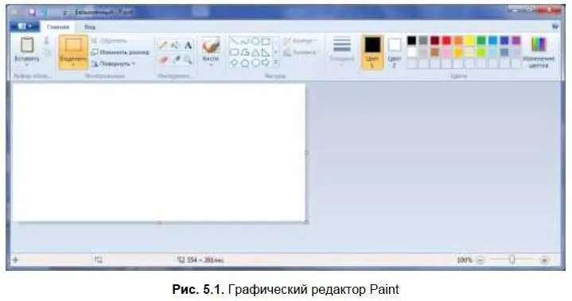Pick the turquoise blue palette swatch
The width and height of the screenshot is (572, 301).
coord(492,41)
